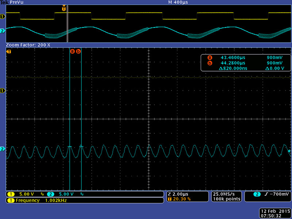Click the cyan channel 2 marker in overview strip
The height and width of the screenshot is (219, 292).
click(3, 31)
